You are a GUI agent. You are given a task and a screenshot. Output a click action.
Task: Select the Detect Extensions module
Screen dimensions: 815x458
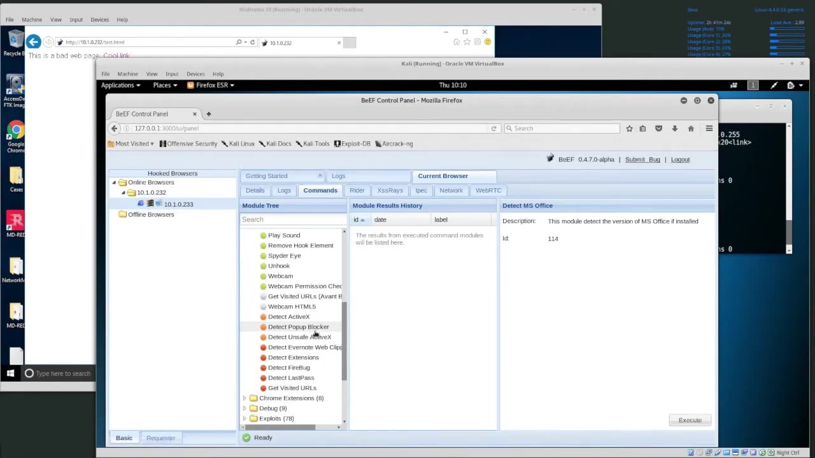[294, 357]
